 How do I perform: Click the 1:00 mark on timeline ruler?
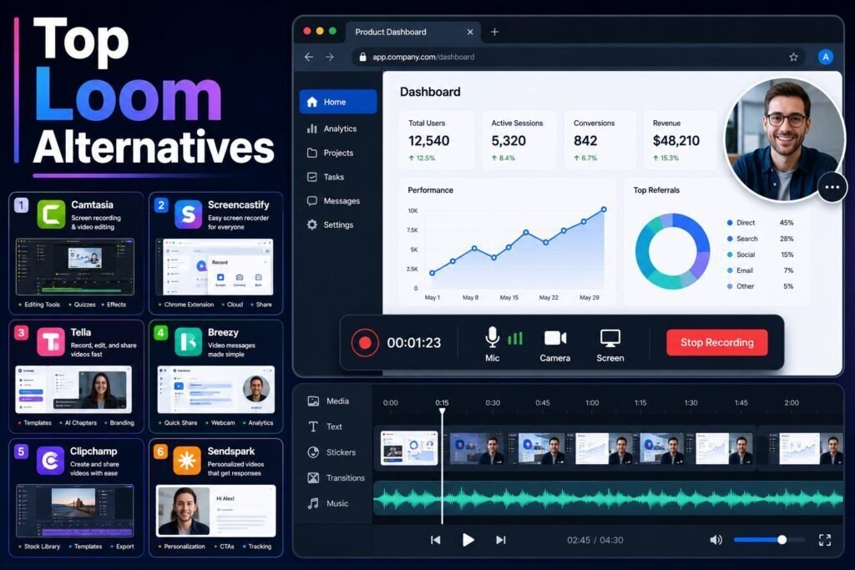(x=592, y=403)
